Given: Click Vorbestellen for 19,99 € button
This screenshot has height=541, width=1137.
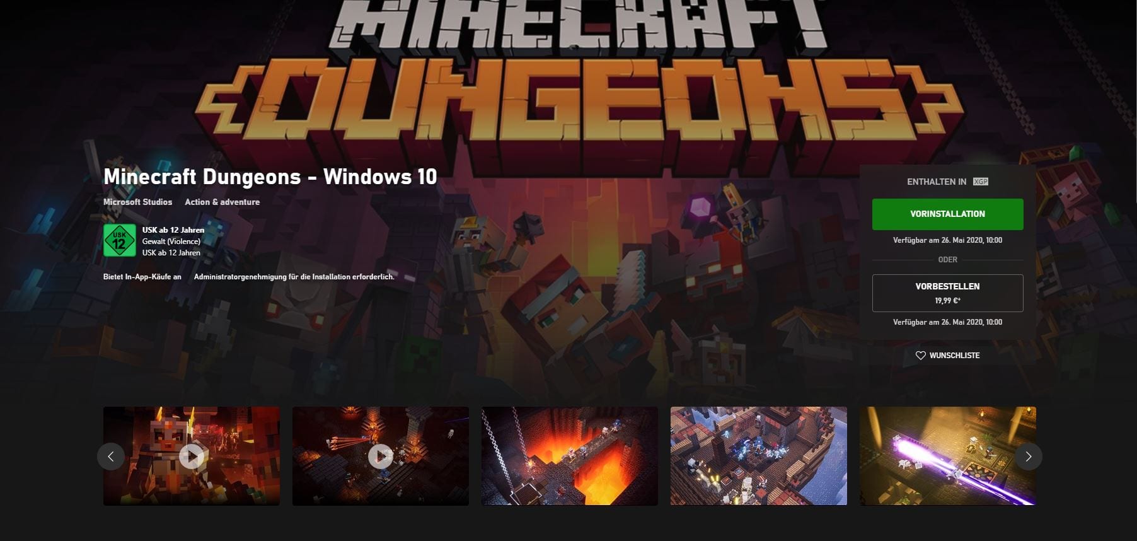Looking at the screenshot, I should (947, 293).
